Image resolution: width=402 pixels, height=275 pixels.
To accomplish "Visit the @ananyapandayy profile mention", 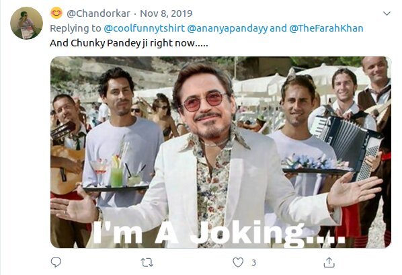I will click(x=227, y=28).
